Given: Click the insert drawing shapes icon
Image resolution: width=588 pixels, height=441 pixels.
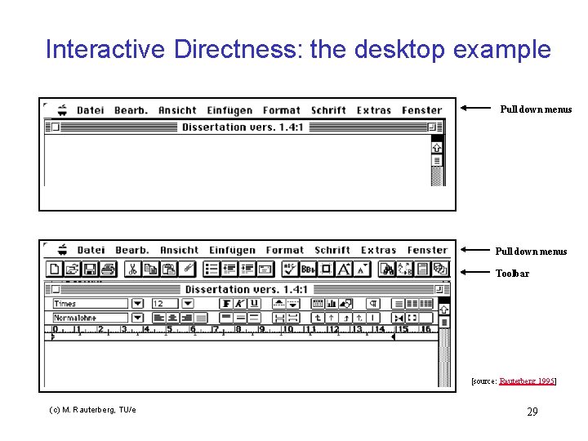Looking at the screenshot, I should (345, 303).
